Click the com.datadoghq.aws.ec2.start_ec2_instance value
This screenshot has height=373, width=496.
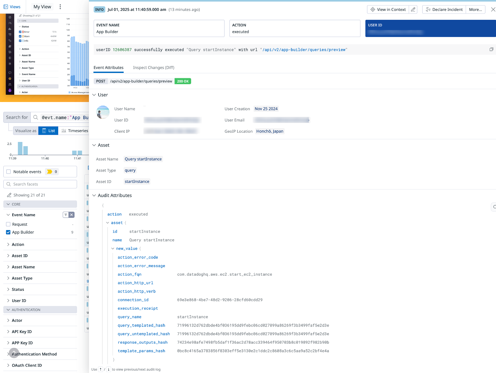(x=225, y=274)
